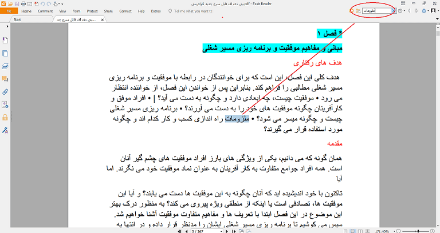Open the zoom percentage dropdown 171.40%
This screenshot has width=440, height=233.
(x=395, y=231)
